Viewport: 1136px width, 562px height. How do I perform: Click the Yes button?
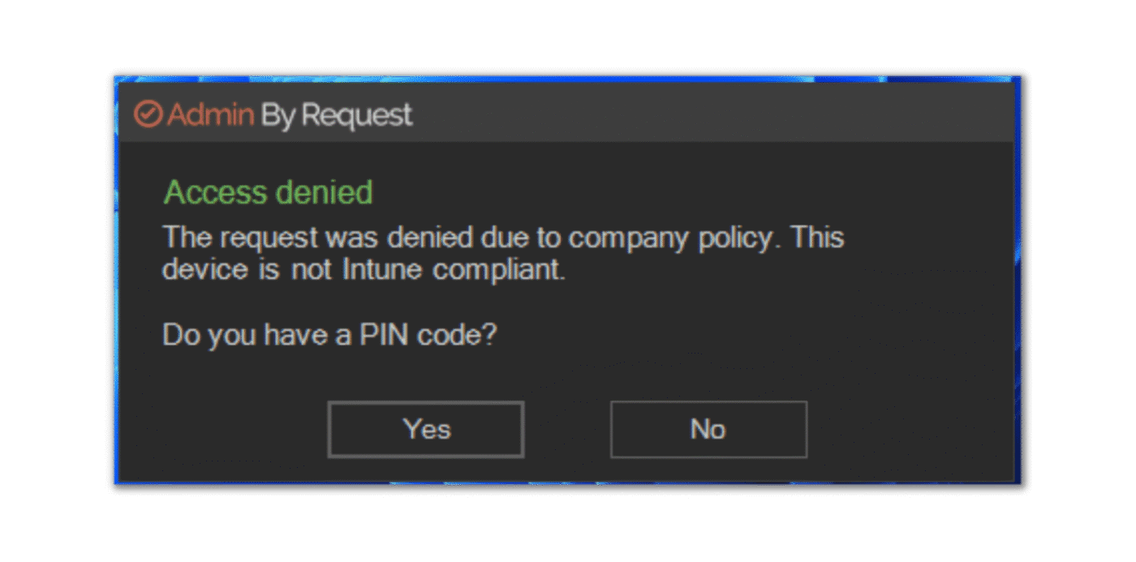coord(426,429)
